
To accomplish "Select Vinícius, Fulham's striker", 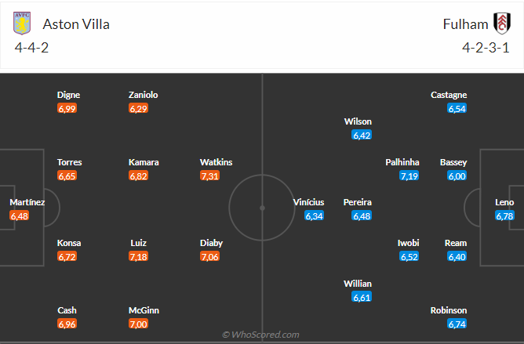I will [x=308, y=202].
